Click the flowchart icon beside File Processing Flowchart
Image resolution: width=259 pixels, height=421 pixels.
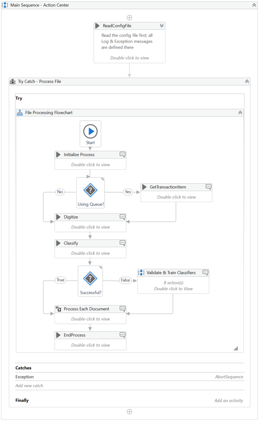[20, 112]
